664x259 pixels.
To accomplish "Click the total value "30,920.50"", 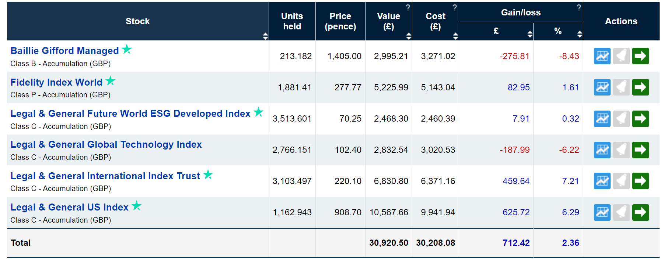I will tap(389, 243).
